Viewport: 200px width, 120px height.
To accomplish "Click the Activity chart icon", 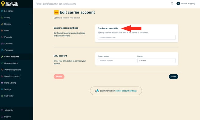I will click(x=2, y=18).
